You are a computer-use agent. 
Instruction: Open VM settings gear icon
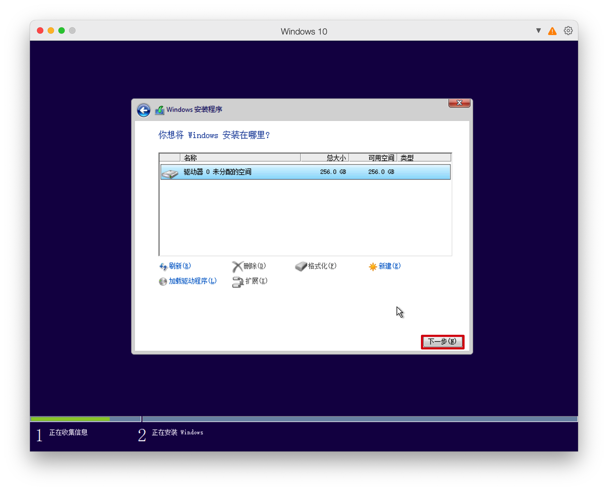coord(568,30)
